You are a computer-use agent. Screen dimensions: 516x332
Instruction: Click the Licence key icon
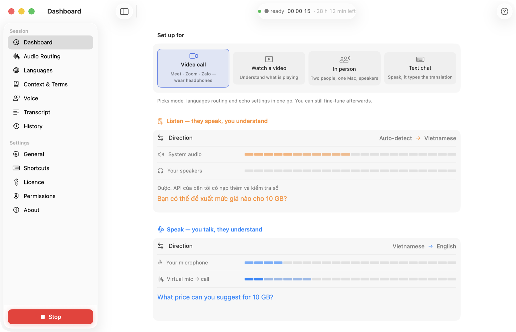(x=16, y=182)
